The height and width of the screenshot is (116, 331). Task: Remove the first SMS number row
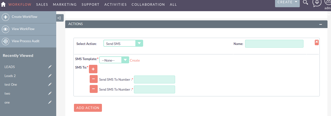point(93,79)
